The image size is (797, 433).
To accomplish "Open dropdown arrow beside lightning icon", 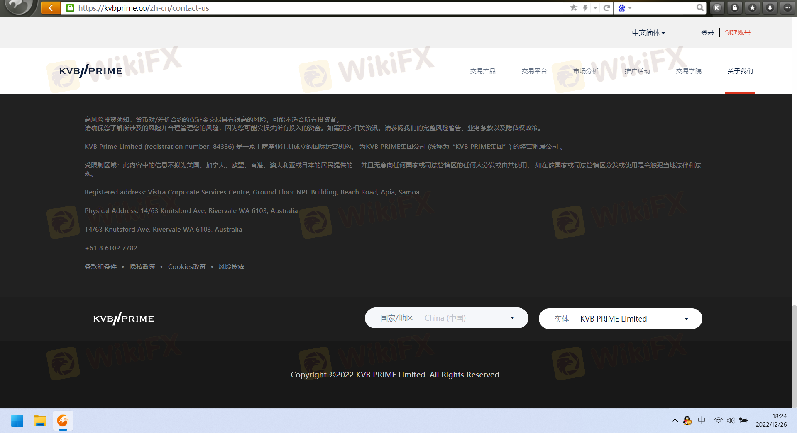I will click(595, 8).
